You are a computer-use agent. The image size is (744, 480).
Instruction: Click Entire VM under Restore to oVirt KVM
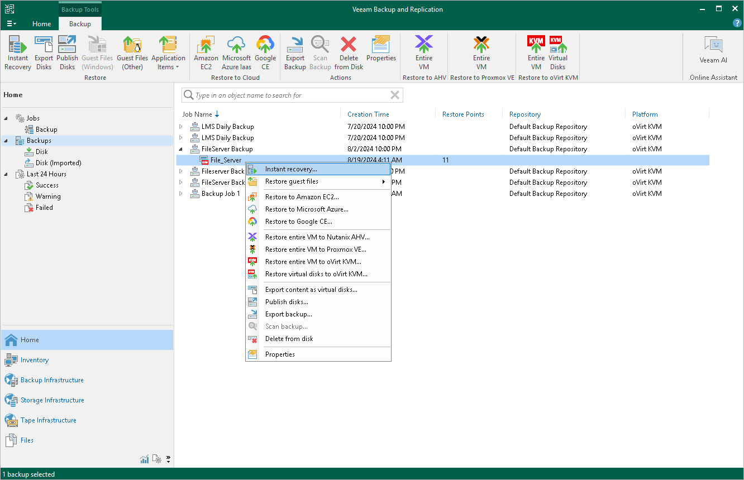536,53
